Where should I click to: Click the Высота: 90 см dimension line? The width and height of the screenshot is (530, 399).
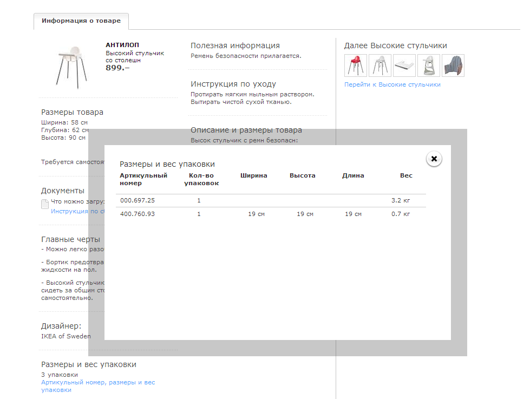(63, 138)
